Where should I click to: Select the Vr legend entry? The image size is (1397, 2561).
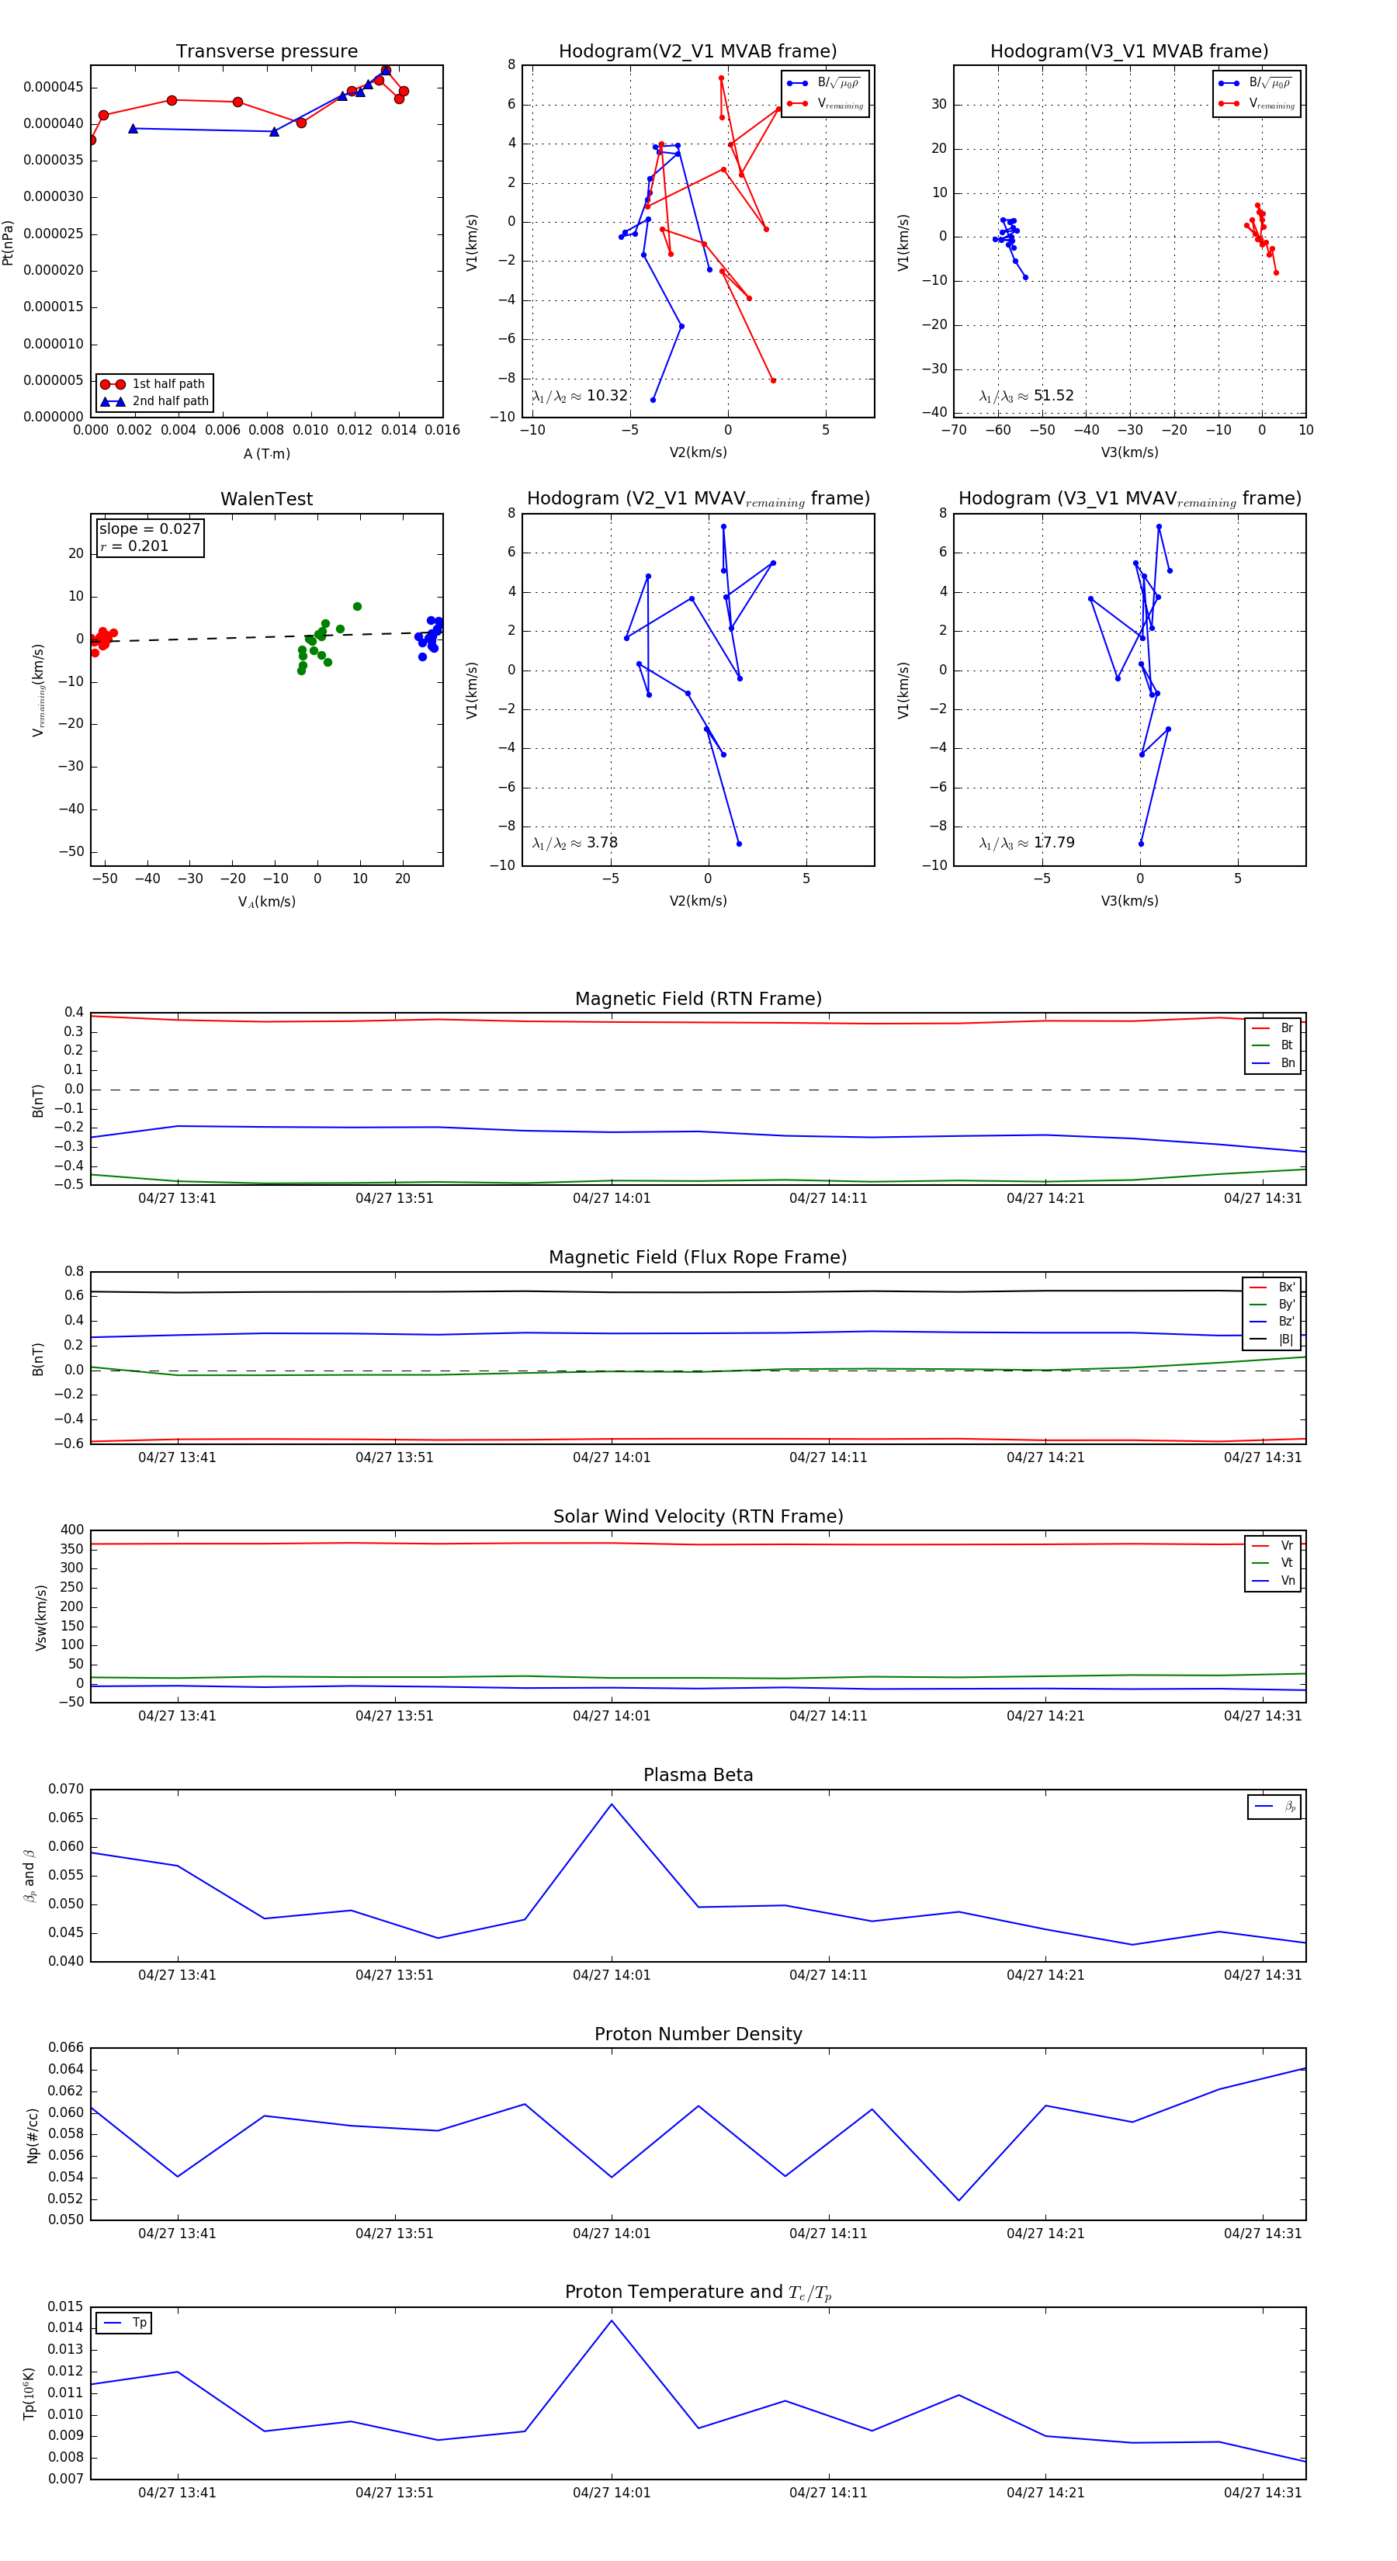pos(1273,1546)
